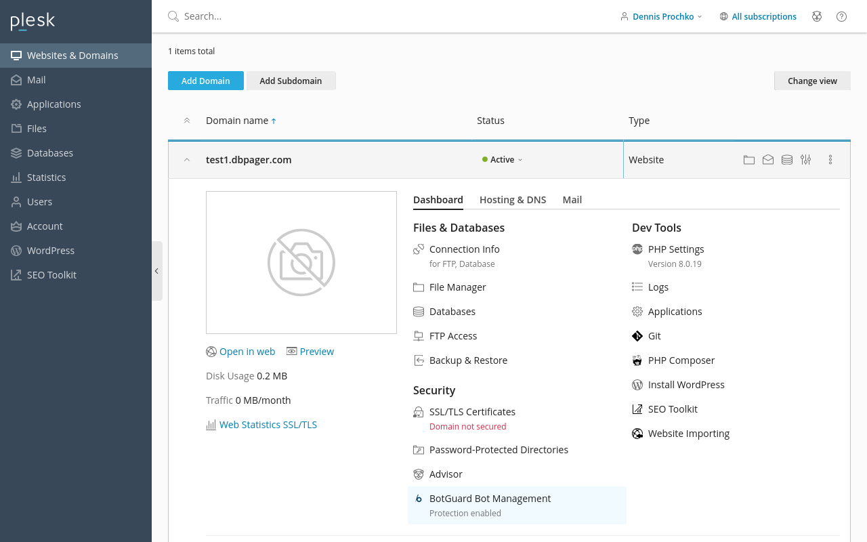Switch to the Hosting & DNS tab
The height and width of the screenshot is (542, 867).
513,200
